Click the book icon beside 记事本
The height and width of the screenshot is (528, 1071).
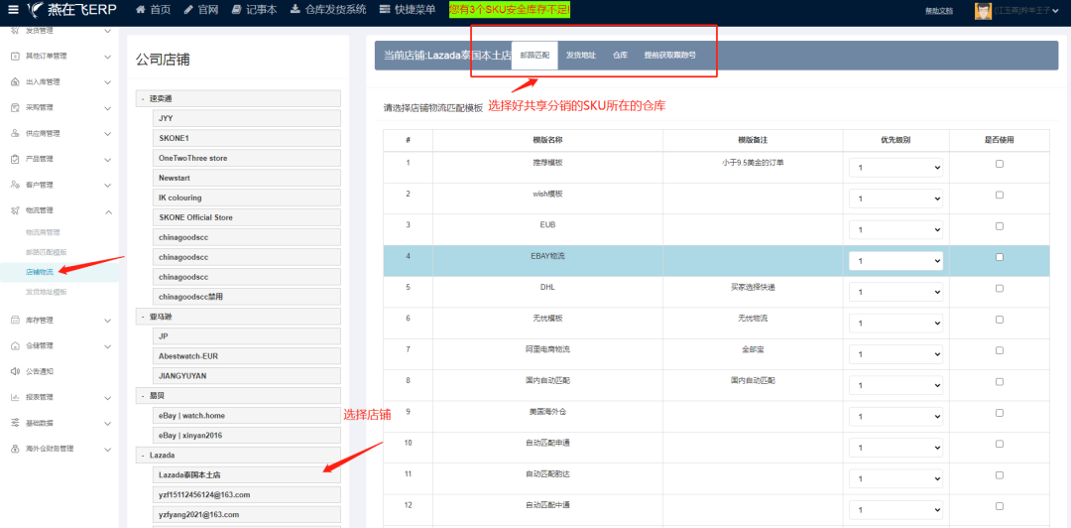[236, 10]
